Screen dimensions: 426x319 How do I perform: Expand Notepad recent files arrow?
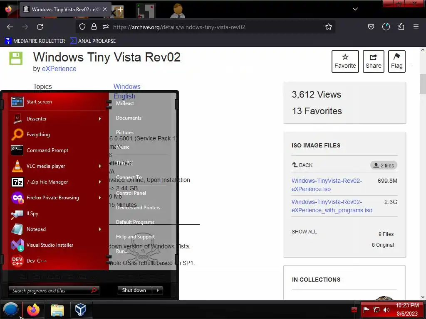tap(100, 229)
